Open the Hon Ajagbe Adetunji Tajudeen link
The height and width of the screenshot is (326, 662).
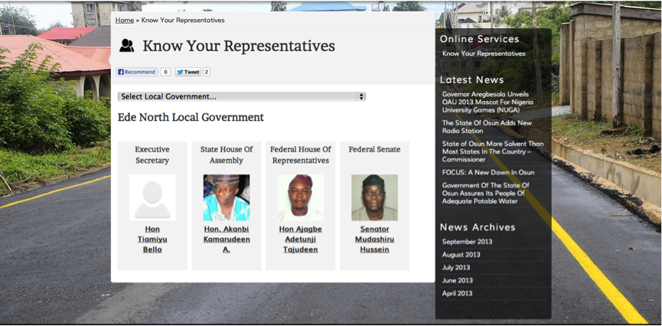click(x=301, y=240)
